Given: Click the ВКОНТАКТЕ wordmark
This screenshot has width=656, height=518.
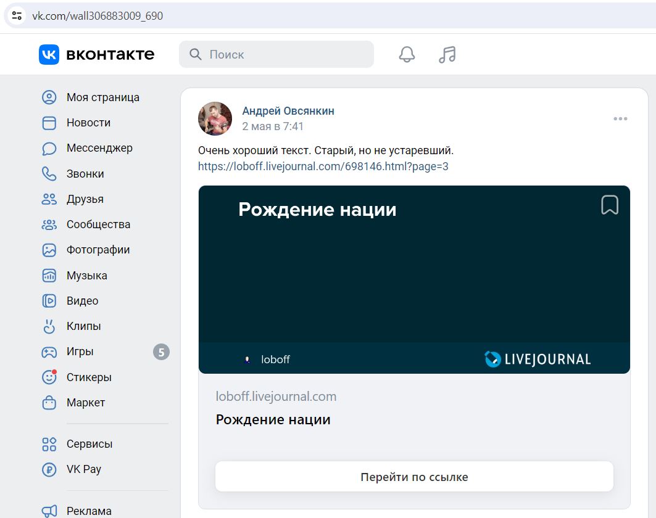Looking at the screenshot, I should [x=110, y=54].
